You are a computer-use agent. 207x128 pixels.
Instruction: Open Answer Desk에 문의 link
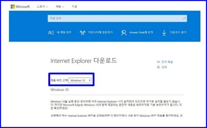[x=141, y=32]
